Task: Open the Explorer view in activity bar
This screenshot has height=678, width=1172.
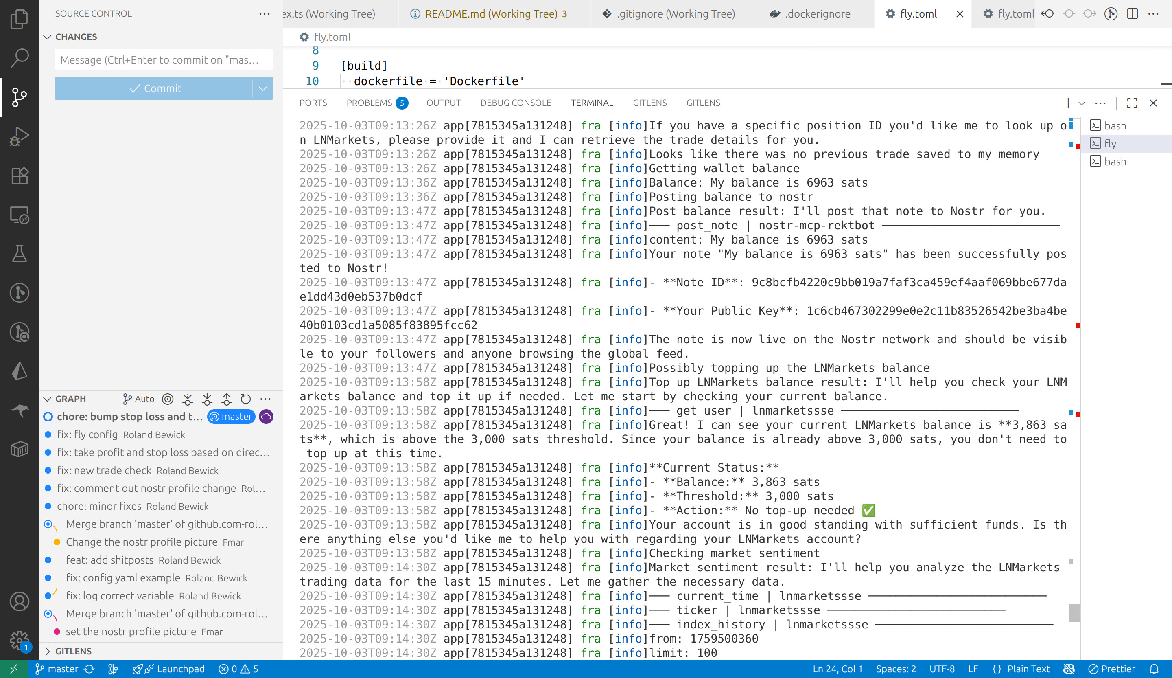Action: pyautogui.click(x=19, y=19)
